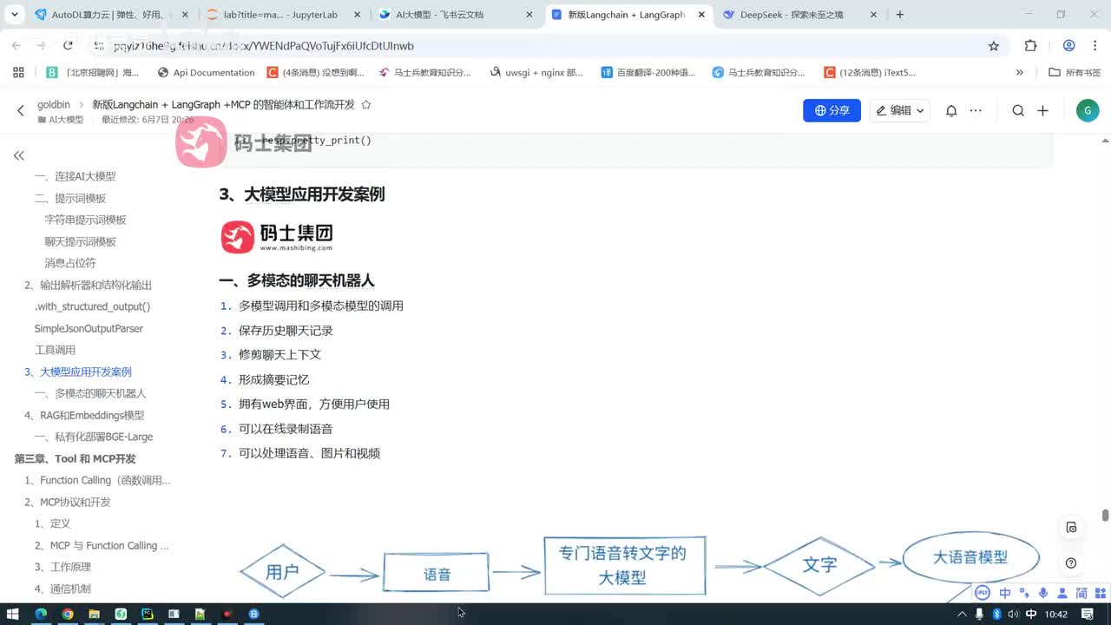1111x625 pixels.
Task: Expand hidden bookmarks with double chevron
Action: click(1020, 73)
